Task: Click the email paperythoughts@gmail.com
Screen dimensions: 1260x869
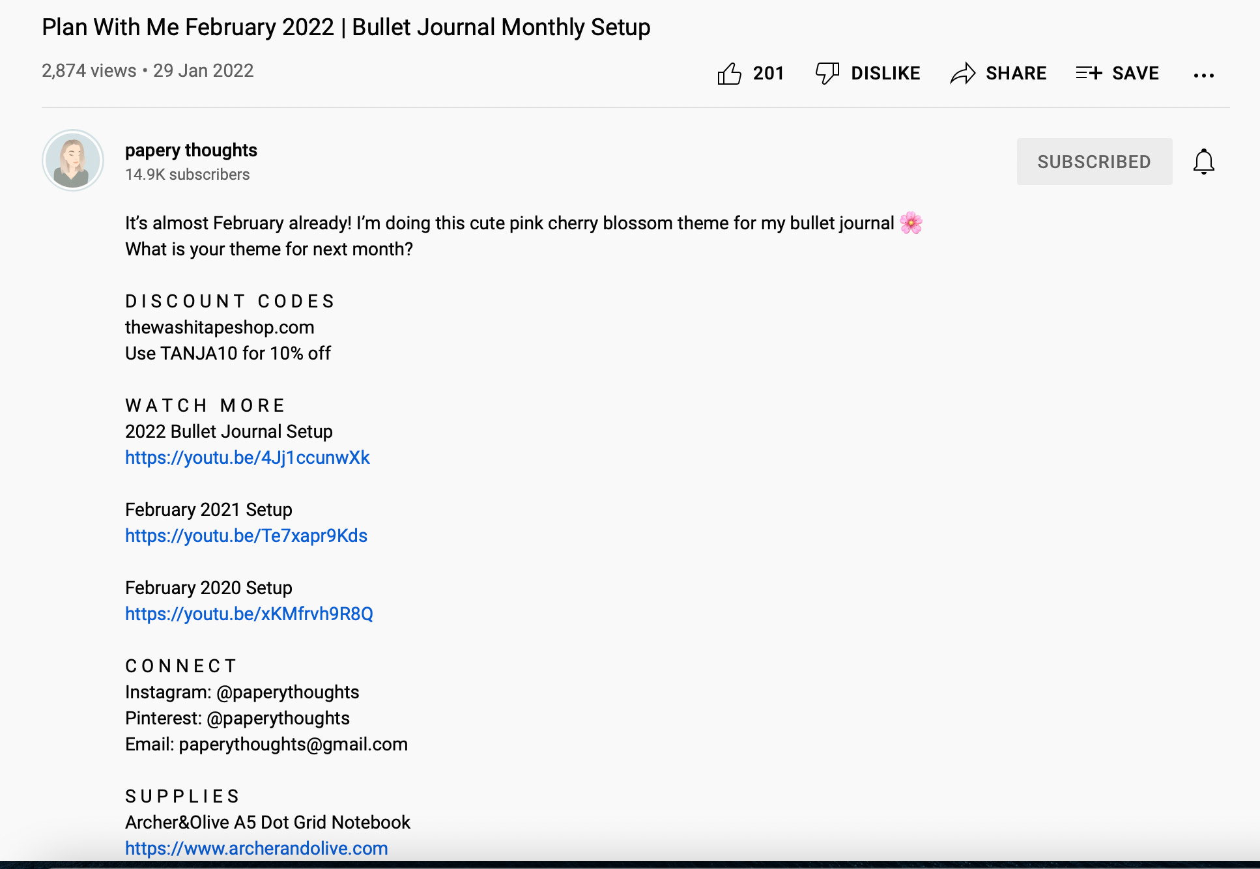Action: click(266, 744)
